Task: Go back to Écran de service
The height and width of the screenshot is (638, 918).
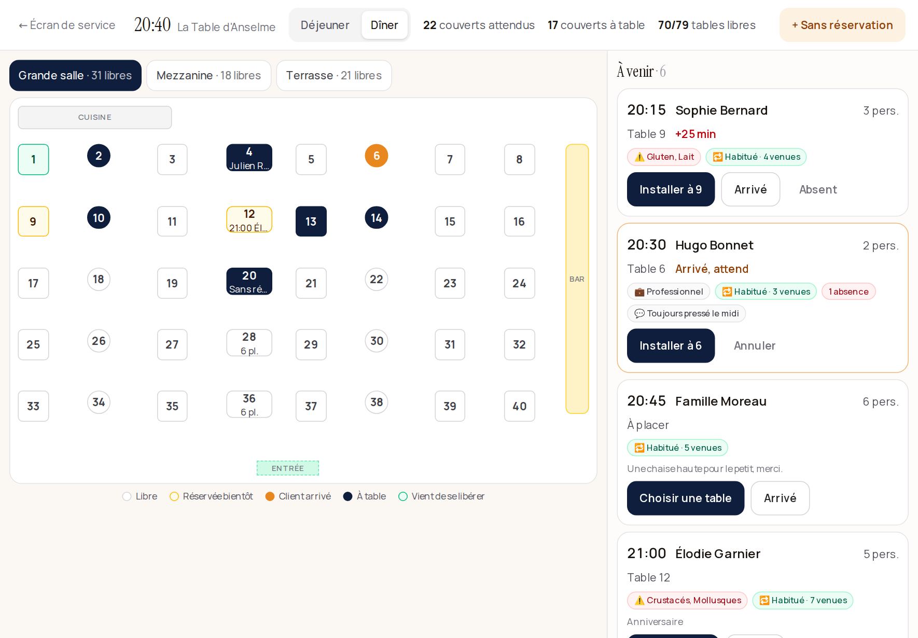Action: click(67, 25)
